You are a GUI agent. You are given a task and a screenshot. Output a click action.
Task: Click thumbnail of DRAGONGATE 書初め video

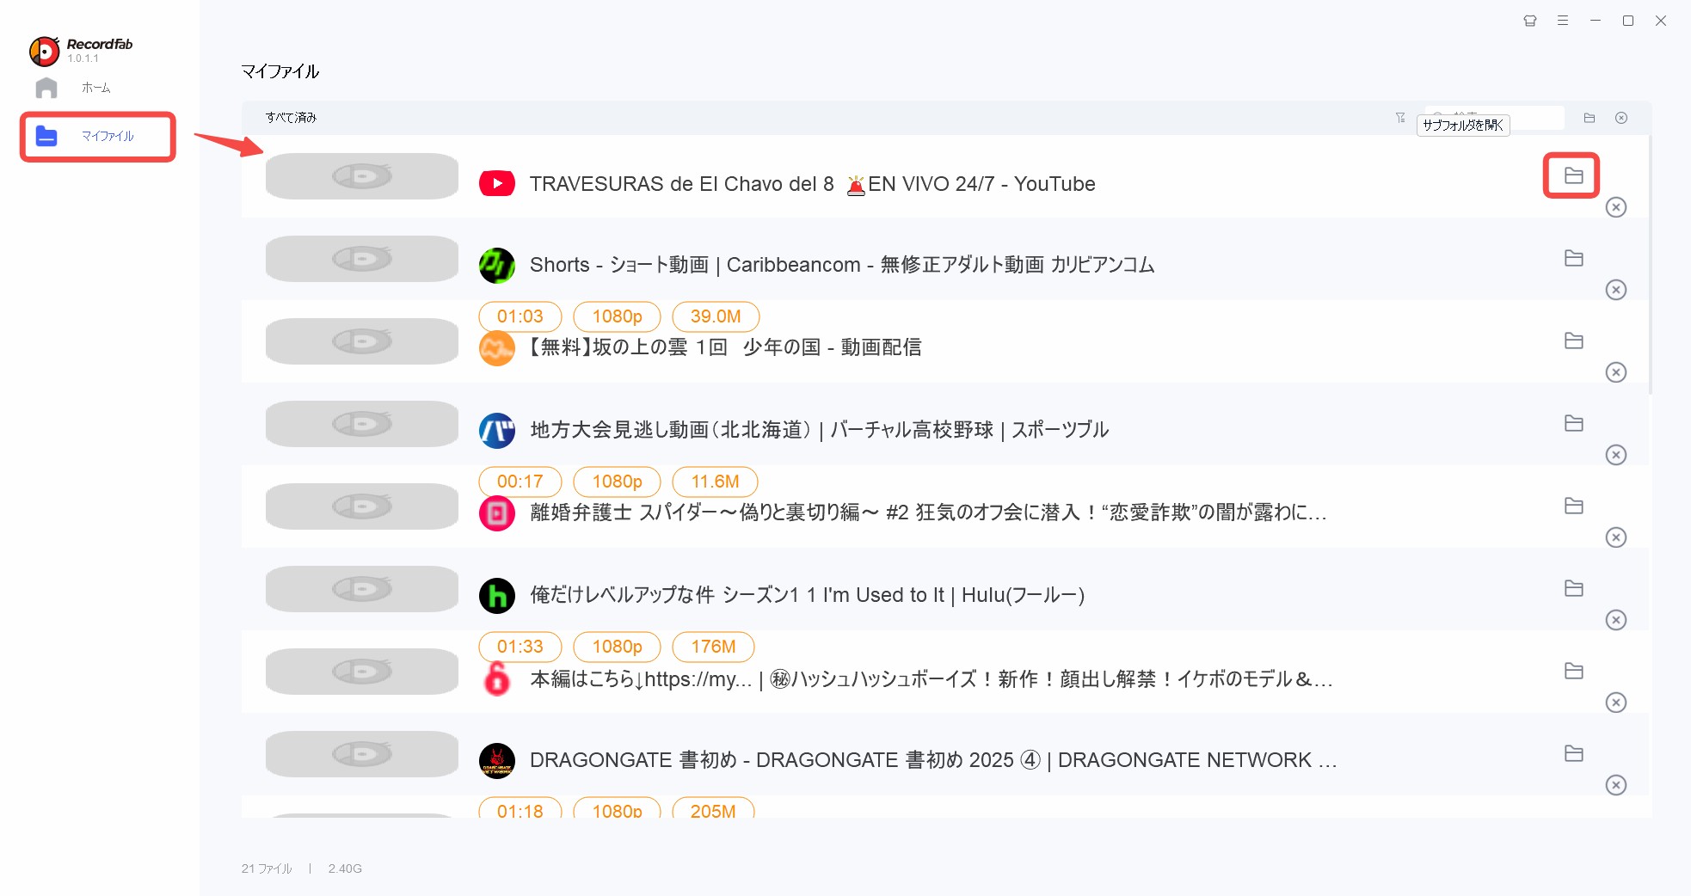pyautogui.click(x=362, y=754)
